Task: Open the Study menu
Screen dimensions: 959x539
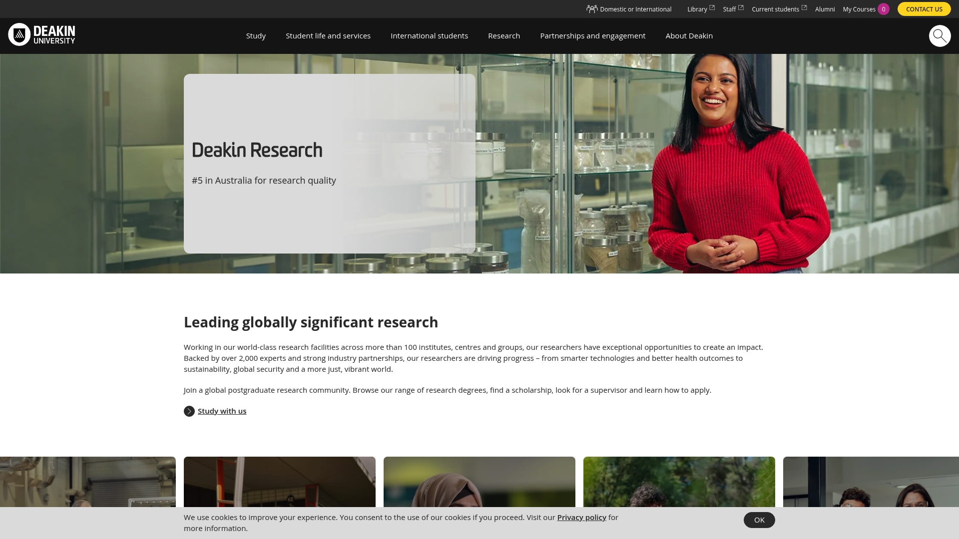Action: coord(256,36)
